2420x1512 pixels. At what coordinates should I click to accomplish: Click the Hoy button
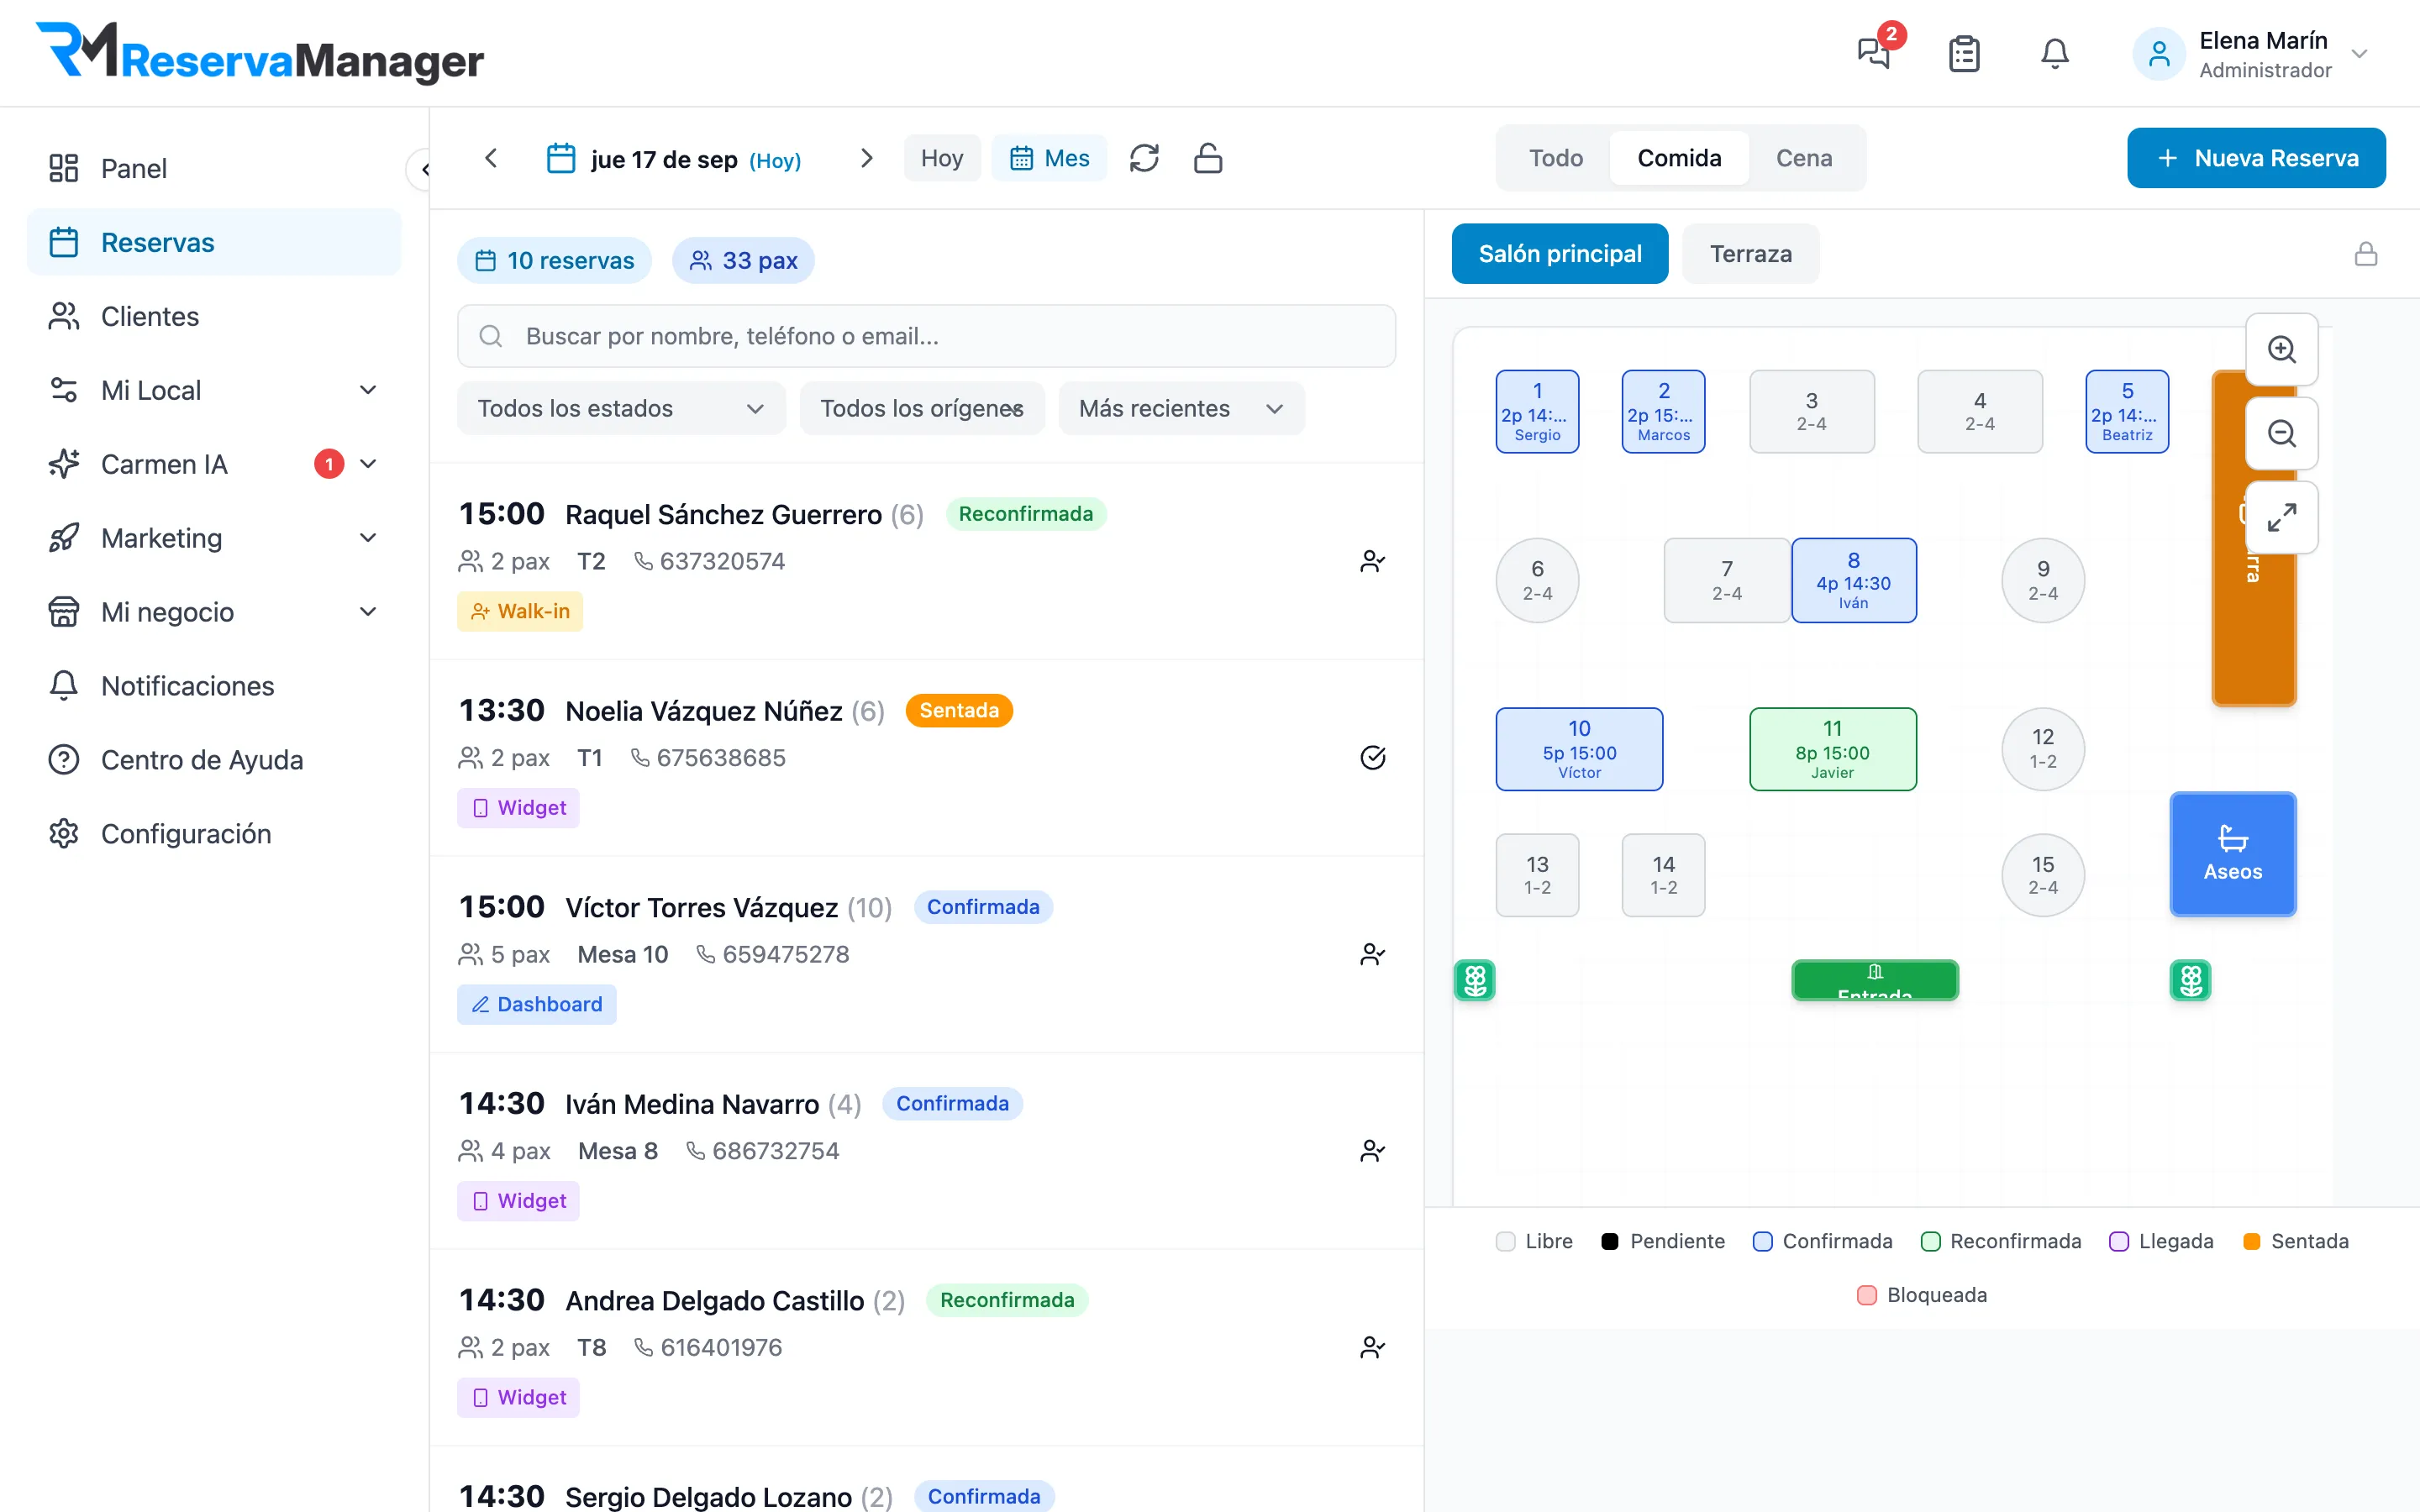click(942, 158)
